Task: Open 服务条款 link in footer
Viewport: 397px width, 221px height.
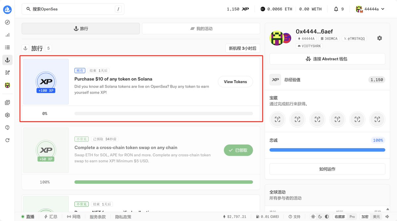Action: click(98, 217)
